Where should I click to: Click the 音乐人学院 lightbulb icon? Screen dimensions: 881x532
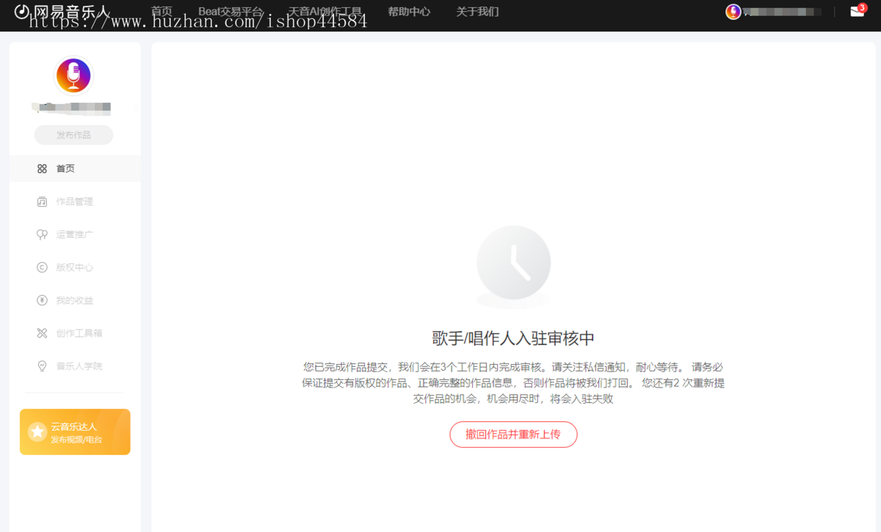pos(42,366)
